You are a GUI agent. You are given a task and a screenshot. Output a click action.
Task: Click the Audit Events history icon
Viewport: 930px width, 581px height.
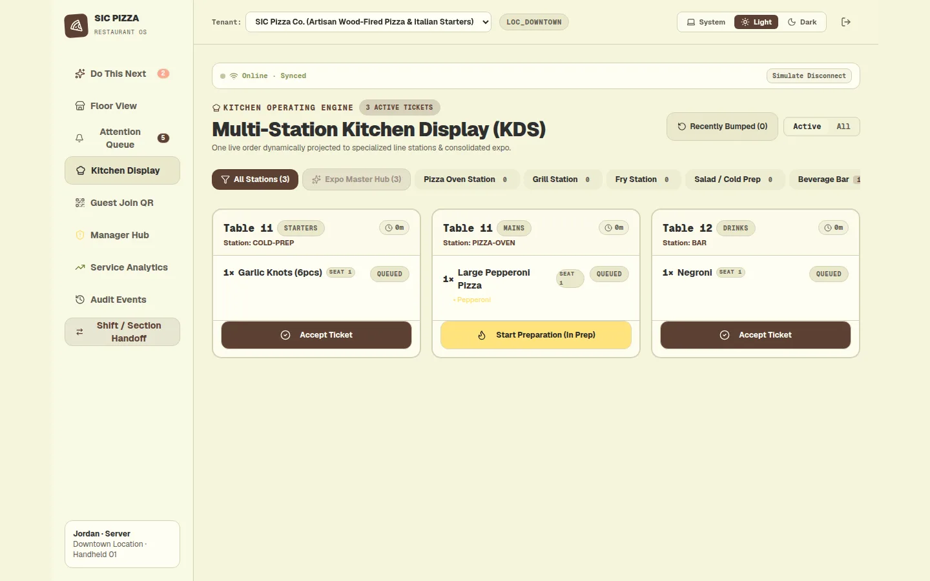80,300
